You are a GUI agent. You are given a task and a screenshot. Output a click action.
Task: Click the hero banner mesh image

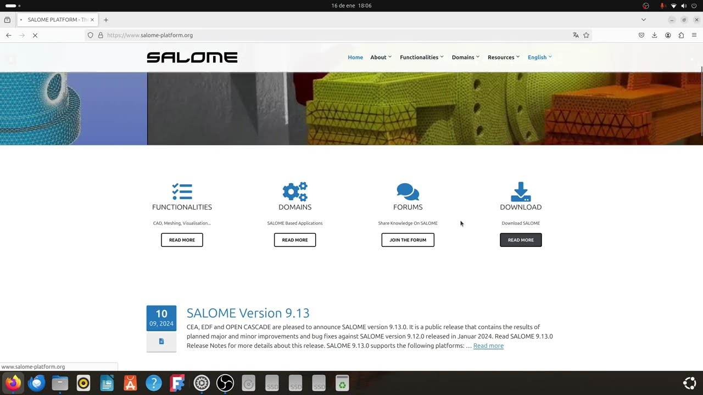[x=351, y=109]
